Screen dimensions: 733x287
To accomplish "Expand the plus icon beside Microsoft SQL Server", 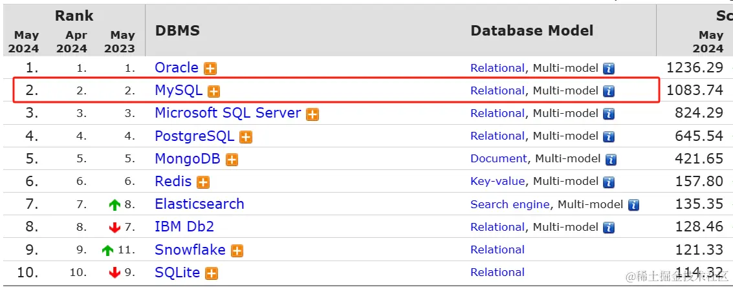I will (x=312, y=114).
